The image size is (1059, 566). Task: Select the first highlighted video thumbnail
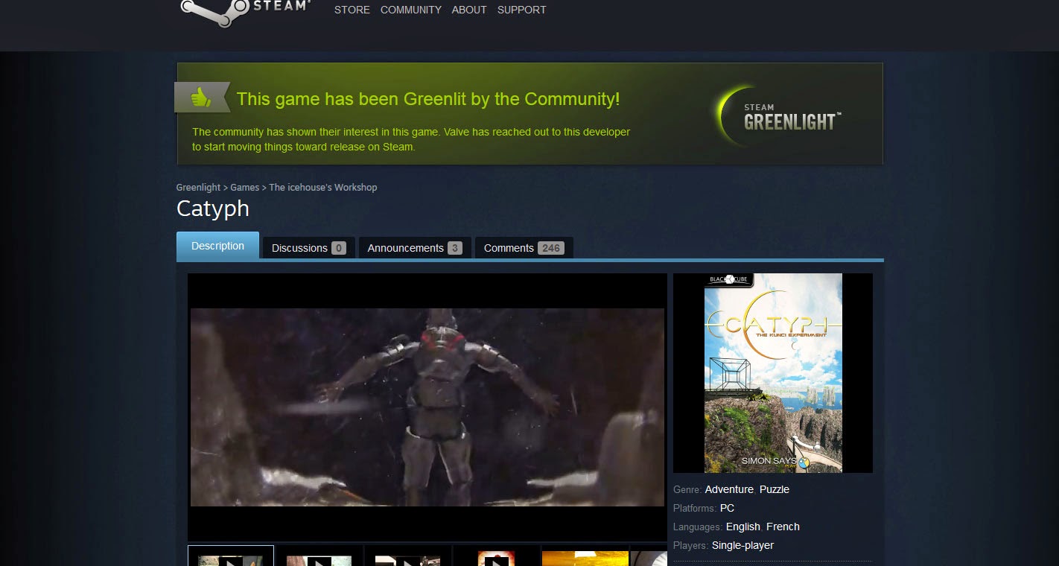click(x=231, y=556)
